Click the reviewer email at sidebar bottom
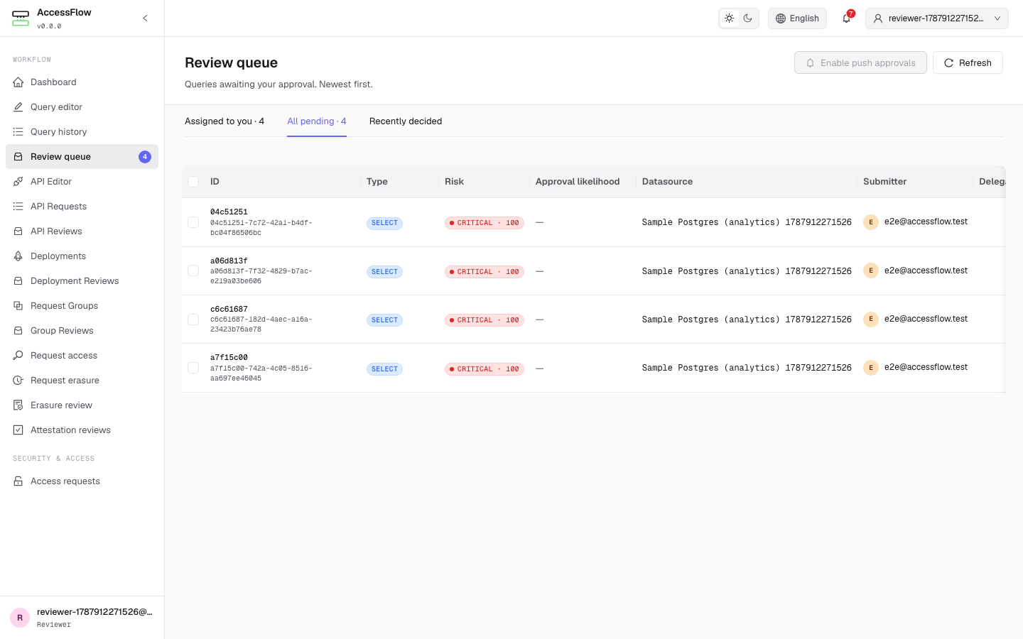This screenshot has width=1023, height=639. click(x=94, y=612)
